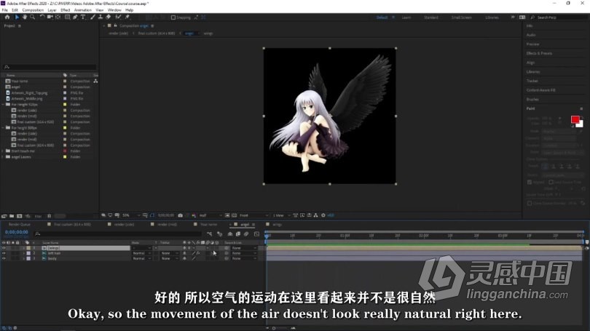Hide the left hair layer eye icon
This screenshot has width=590, height=331.
[4, 253]
